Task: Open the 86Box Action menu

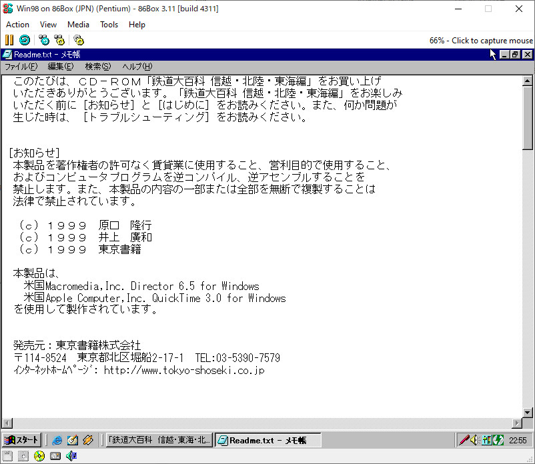Action: point(18,25)
